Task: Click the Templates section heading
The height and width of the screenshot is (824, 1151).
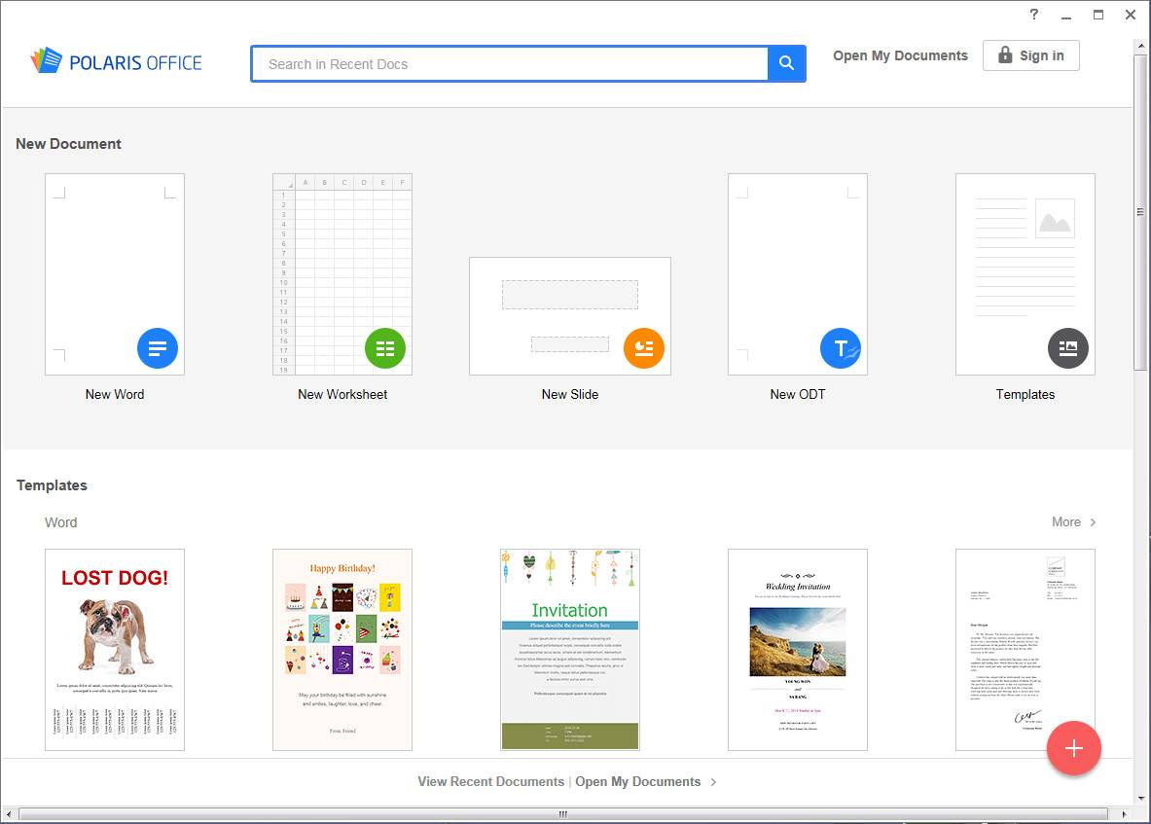Action: 52,485
